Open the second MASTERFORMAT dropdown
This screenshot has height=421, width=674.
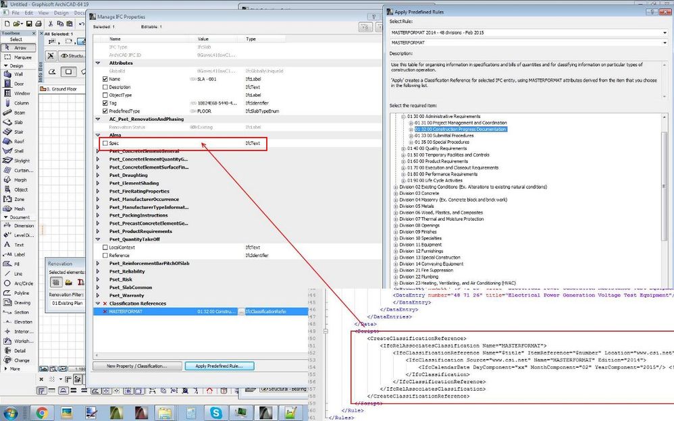click(x=665, y=43)
